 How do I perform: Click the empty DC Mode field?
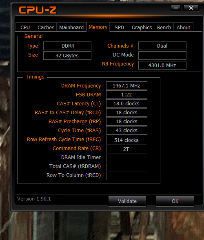162,55
